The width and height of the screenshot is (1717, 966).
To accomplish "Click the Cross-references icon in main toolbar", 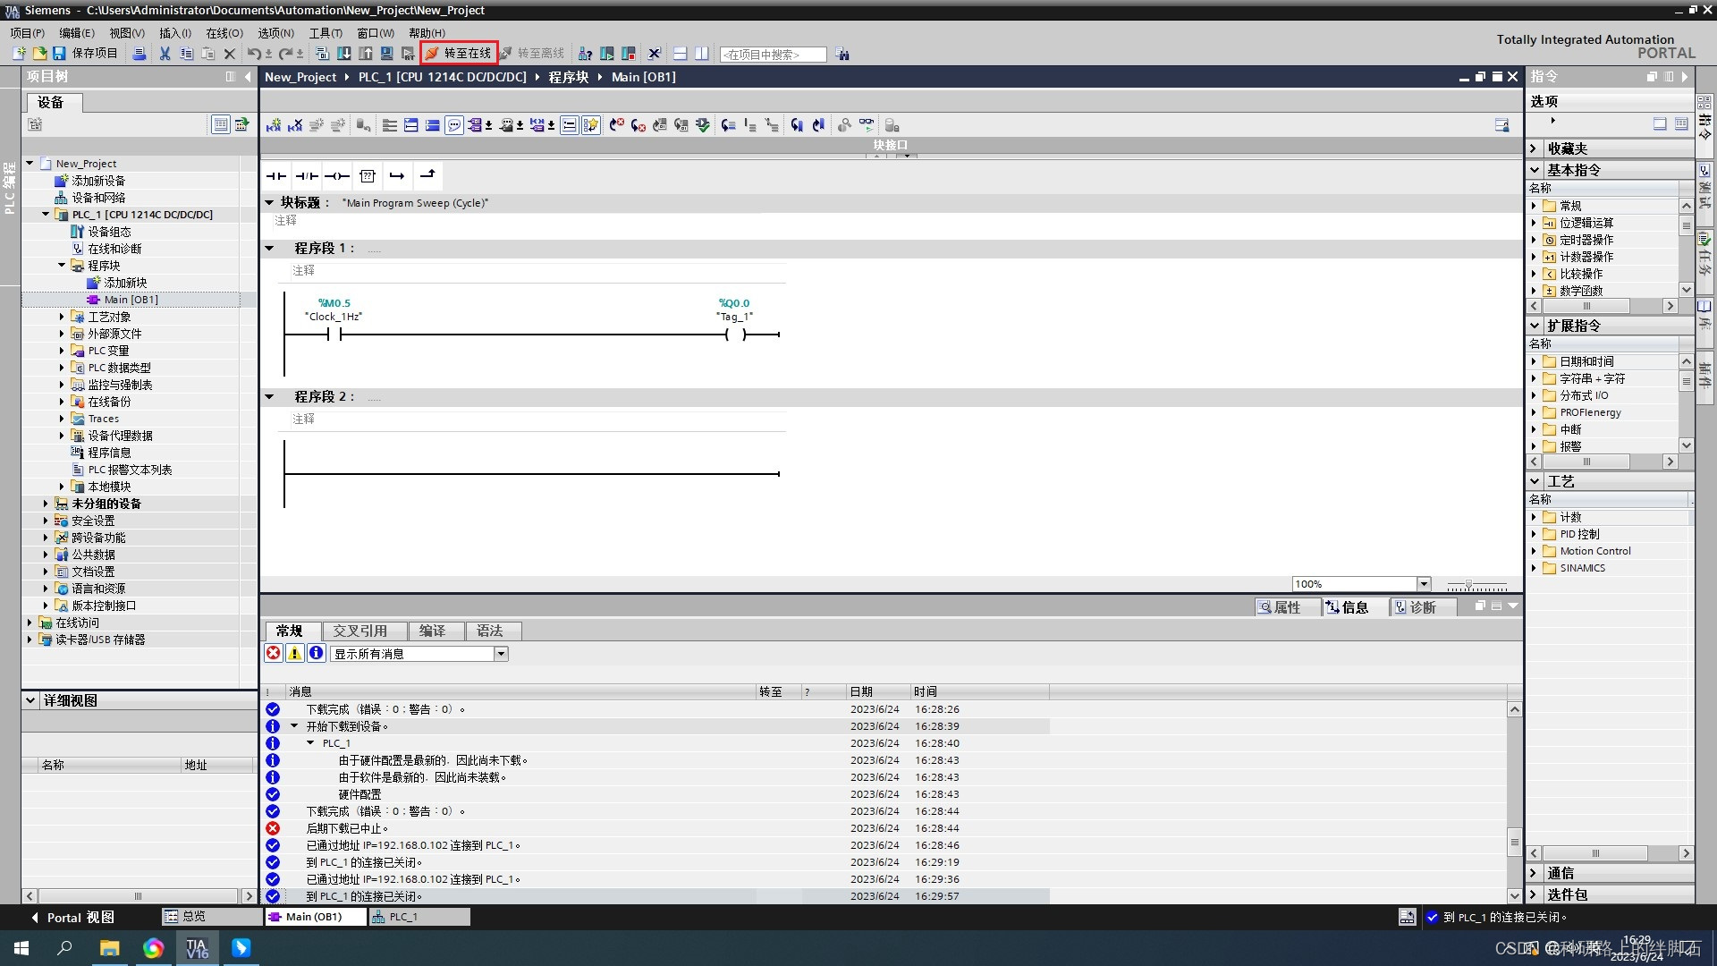I will pyautogui.click(x=654, y=54).
